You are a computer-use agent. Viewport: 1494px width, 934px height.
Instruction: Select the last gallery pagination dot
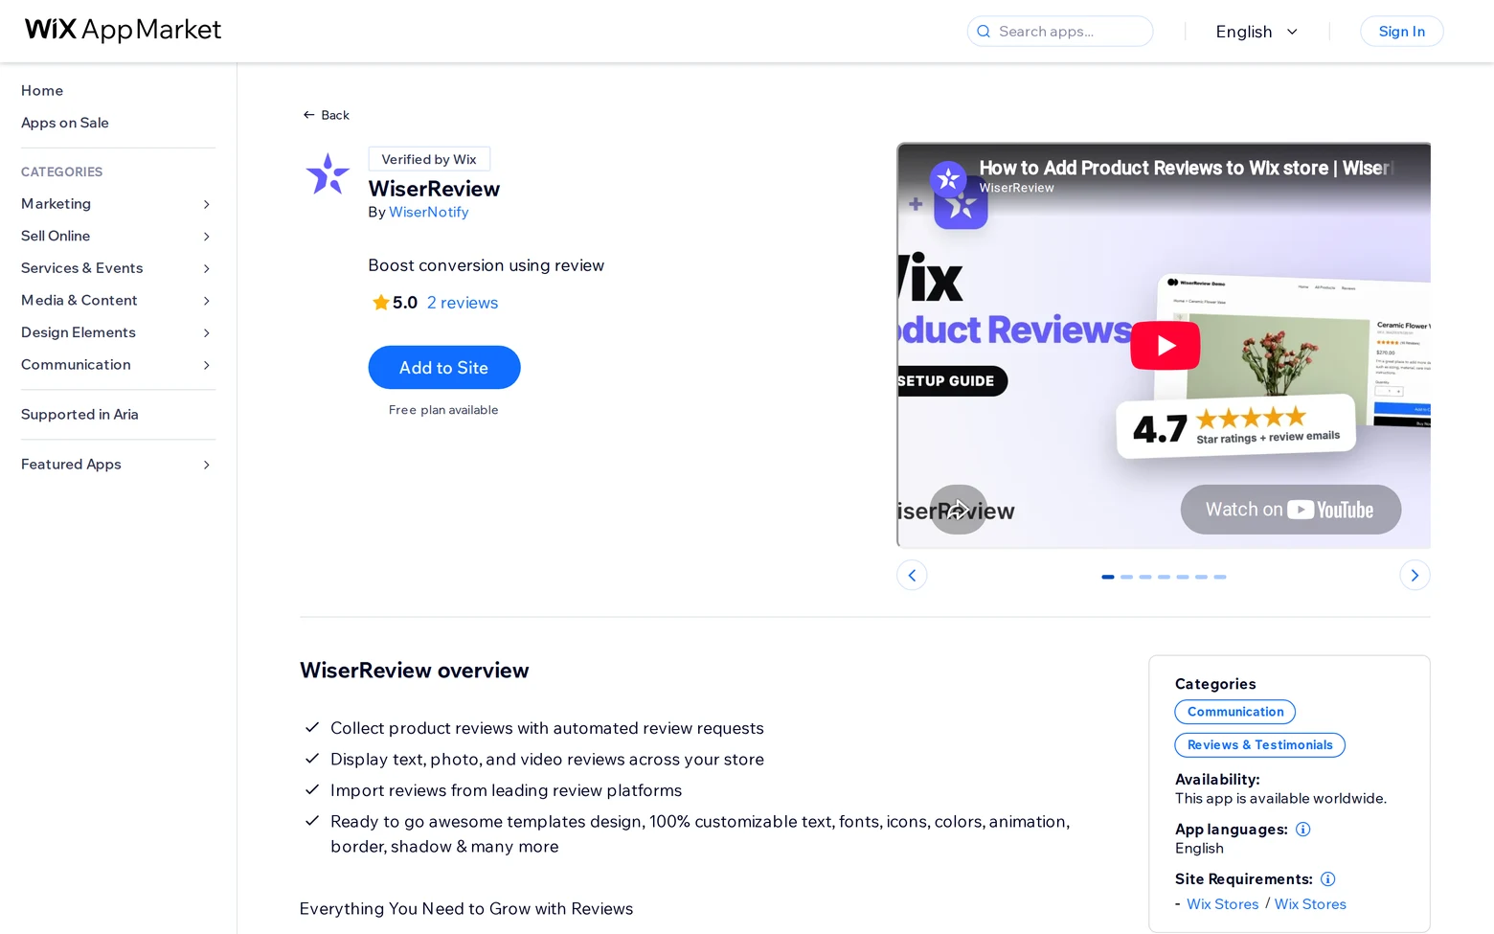pos(1220,577)
